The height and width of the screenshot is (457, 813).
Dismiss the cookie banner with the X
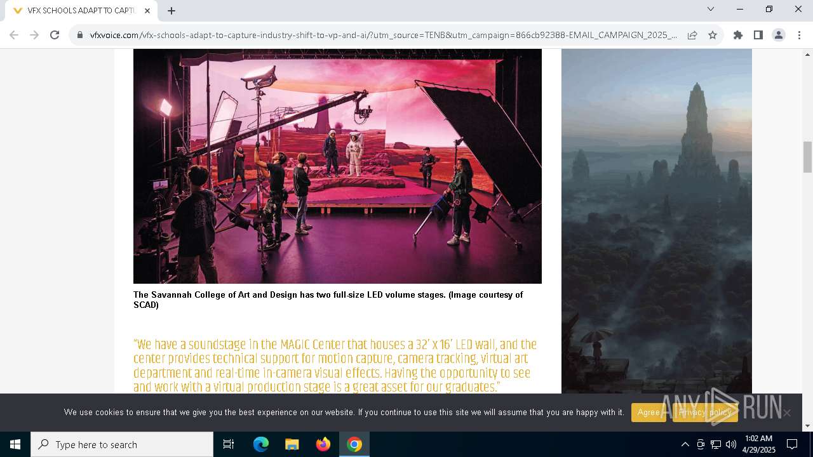(x=787, y=413)
